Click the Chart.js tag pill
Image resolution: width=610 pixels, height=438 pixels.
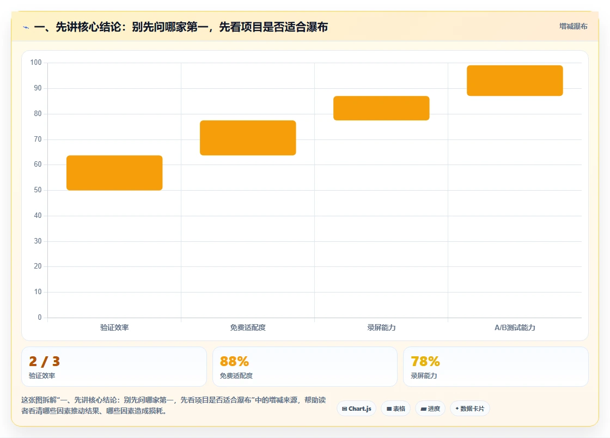click(x=356, y=409)
